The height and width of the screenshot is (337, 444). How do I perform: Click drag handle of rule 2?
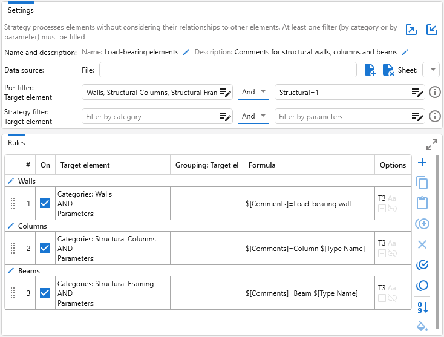coord(13,248)
